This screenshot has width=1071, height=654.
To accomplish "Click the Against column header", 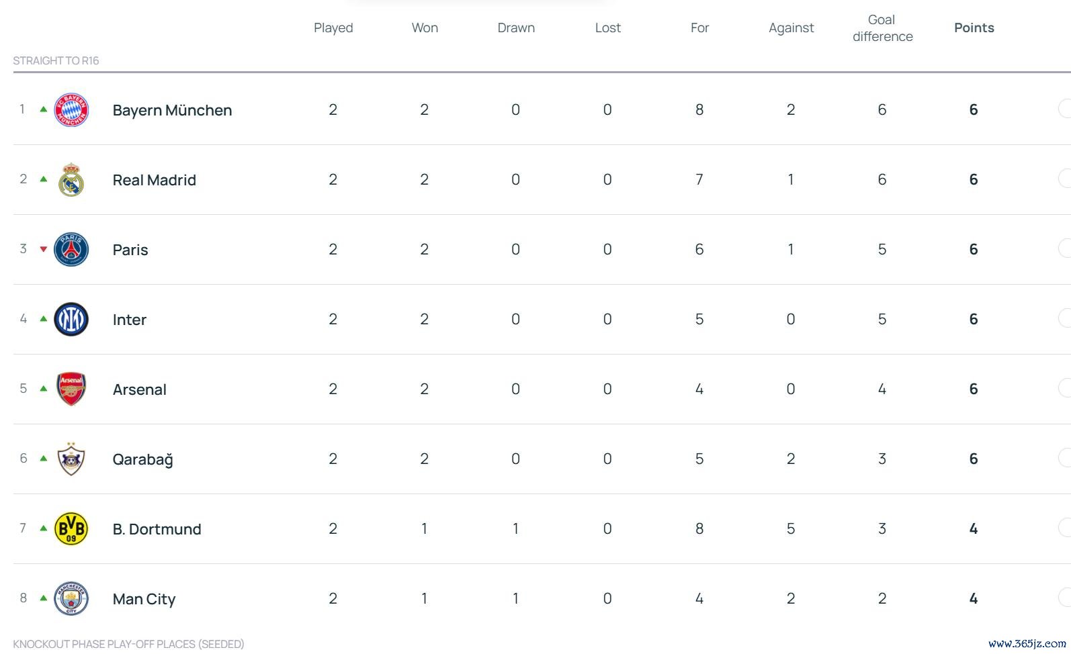I will (791, 28).
